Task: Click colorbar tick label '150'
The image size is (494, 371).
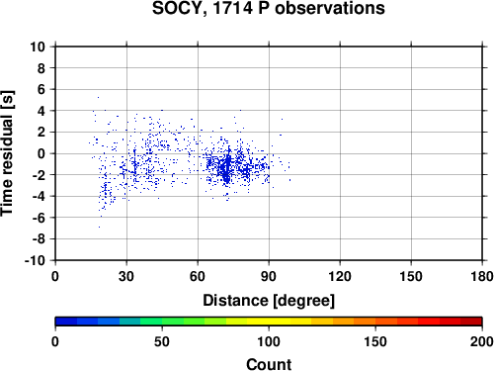Action: pyautogui.click(x=375, y=341)
